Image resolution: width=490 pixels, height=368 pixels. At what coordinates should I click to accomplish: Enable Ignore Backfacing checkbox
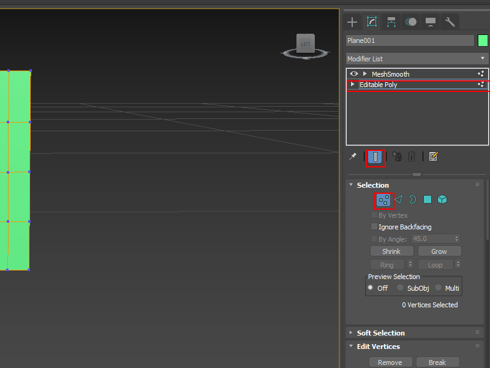pyautogui.click(x=374, y=226)
